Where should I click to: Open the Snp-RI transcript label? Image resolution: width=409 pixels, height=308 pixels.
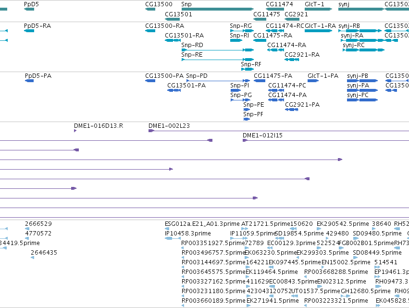coord(239,36)
